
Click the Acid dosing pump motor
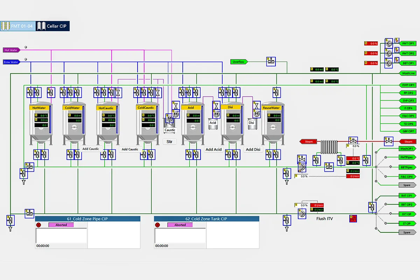(x=216, y=114)
